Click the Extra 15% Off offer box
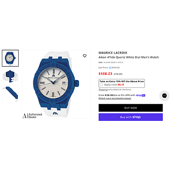The height and width of the screenshot is (171, 171). click(122, 83)
